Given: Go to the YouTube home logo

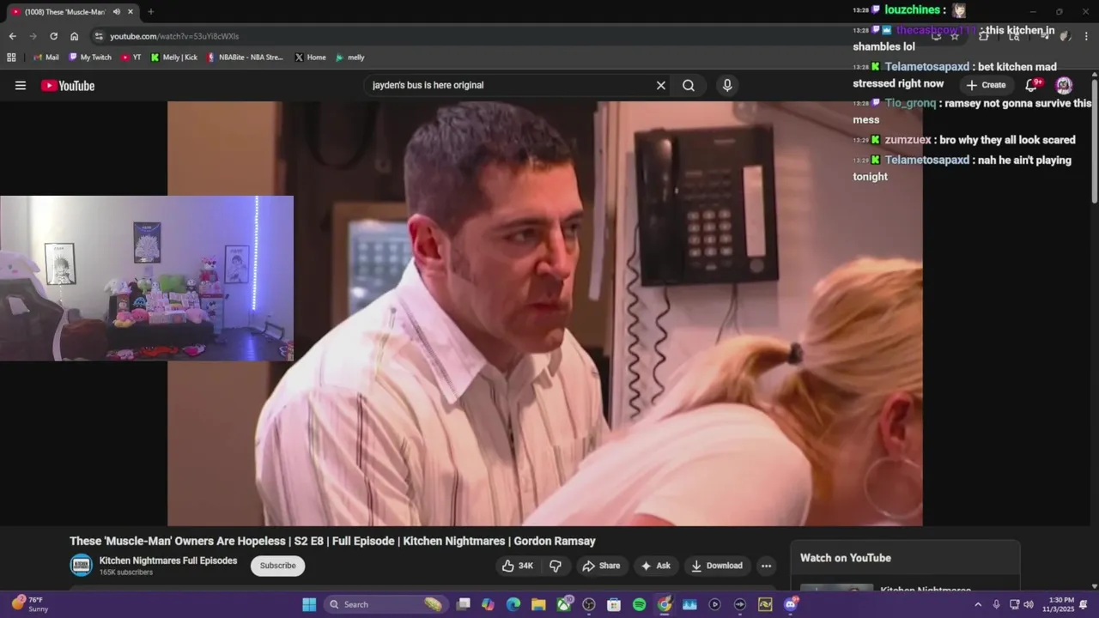Looking at the screenshot, I should pos(68,85).
